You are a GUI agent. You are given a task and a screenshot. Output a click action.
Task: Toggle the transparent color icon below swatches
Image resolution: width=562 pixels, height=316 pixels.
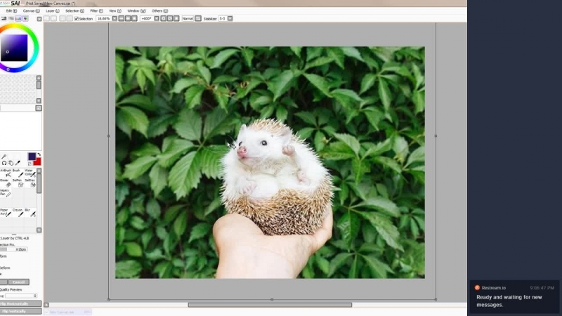point(30,164)
